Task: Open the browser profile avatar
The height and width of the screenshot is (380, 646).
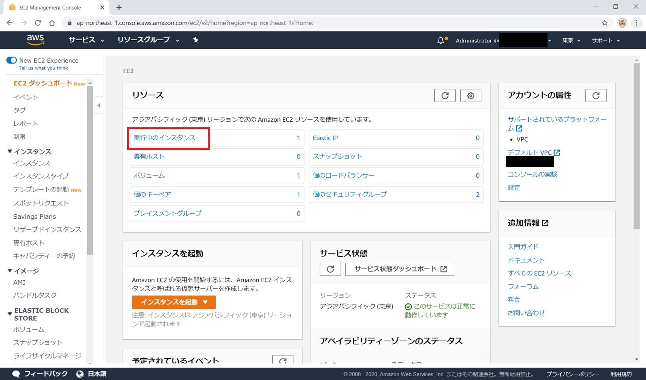Action: pyautogui.click(x=622, y=23)
